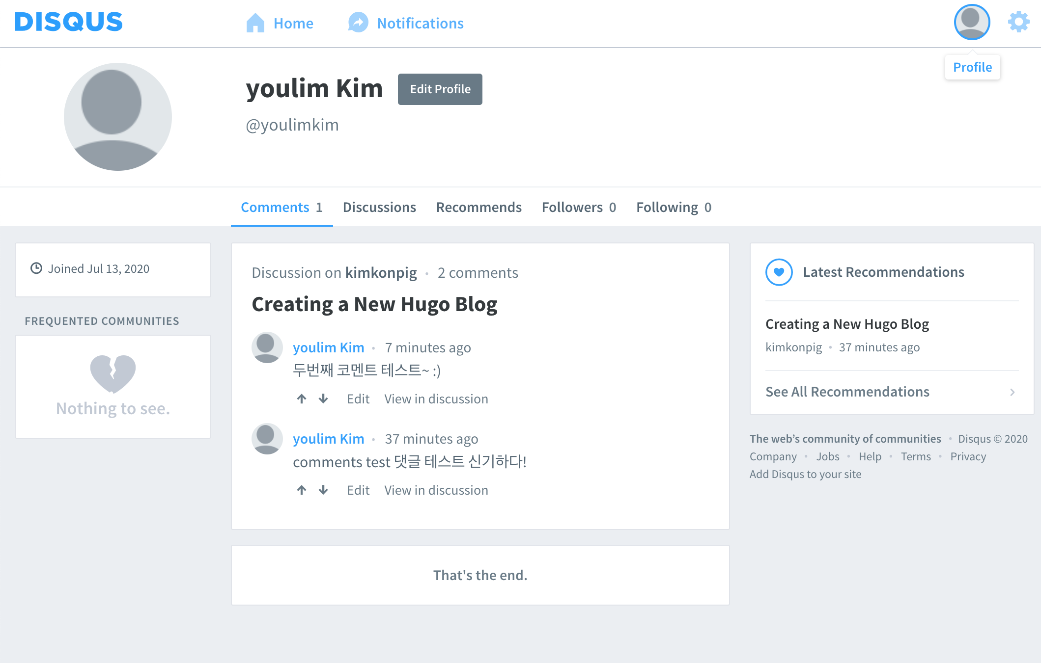The image size is (1041, 663).
Task: Open Notifications in the header
Action: click(421, 23)
